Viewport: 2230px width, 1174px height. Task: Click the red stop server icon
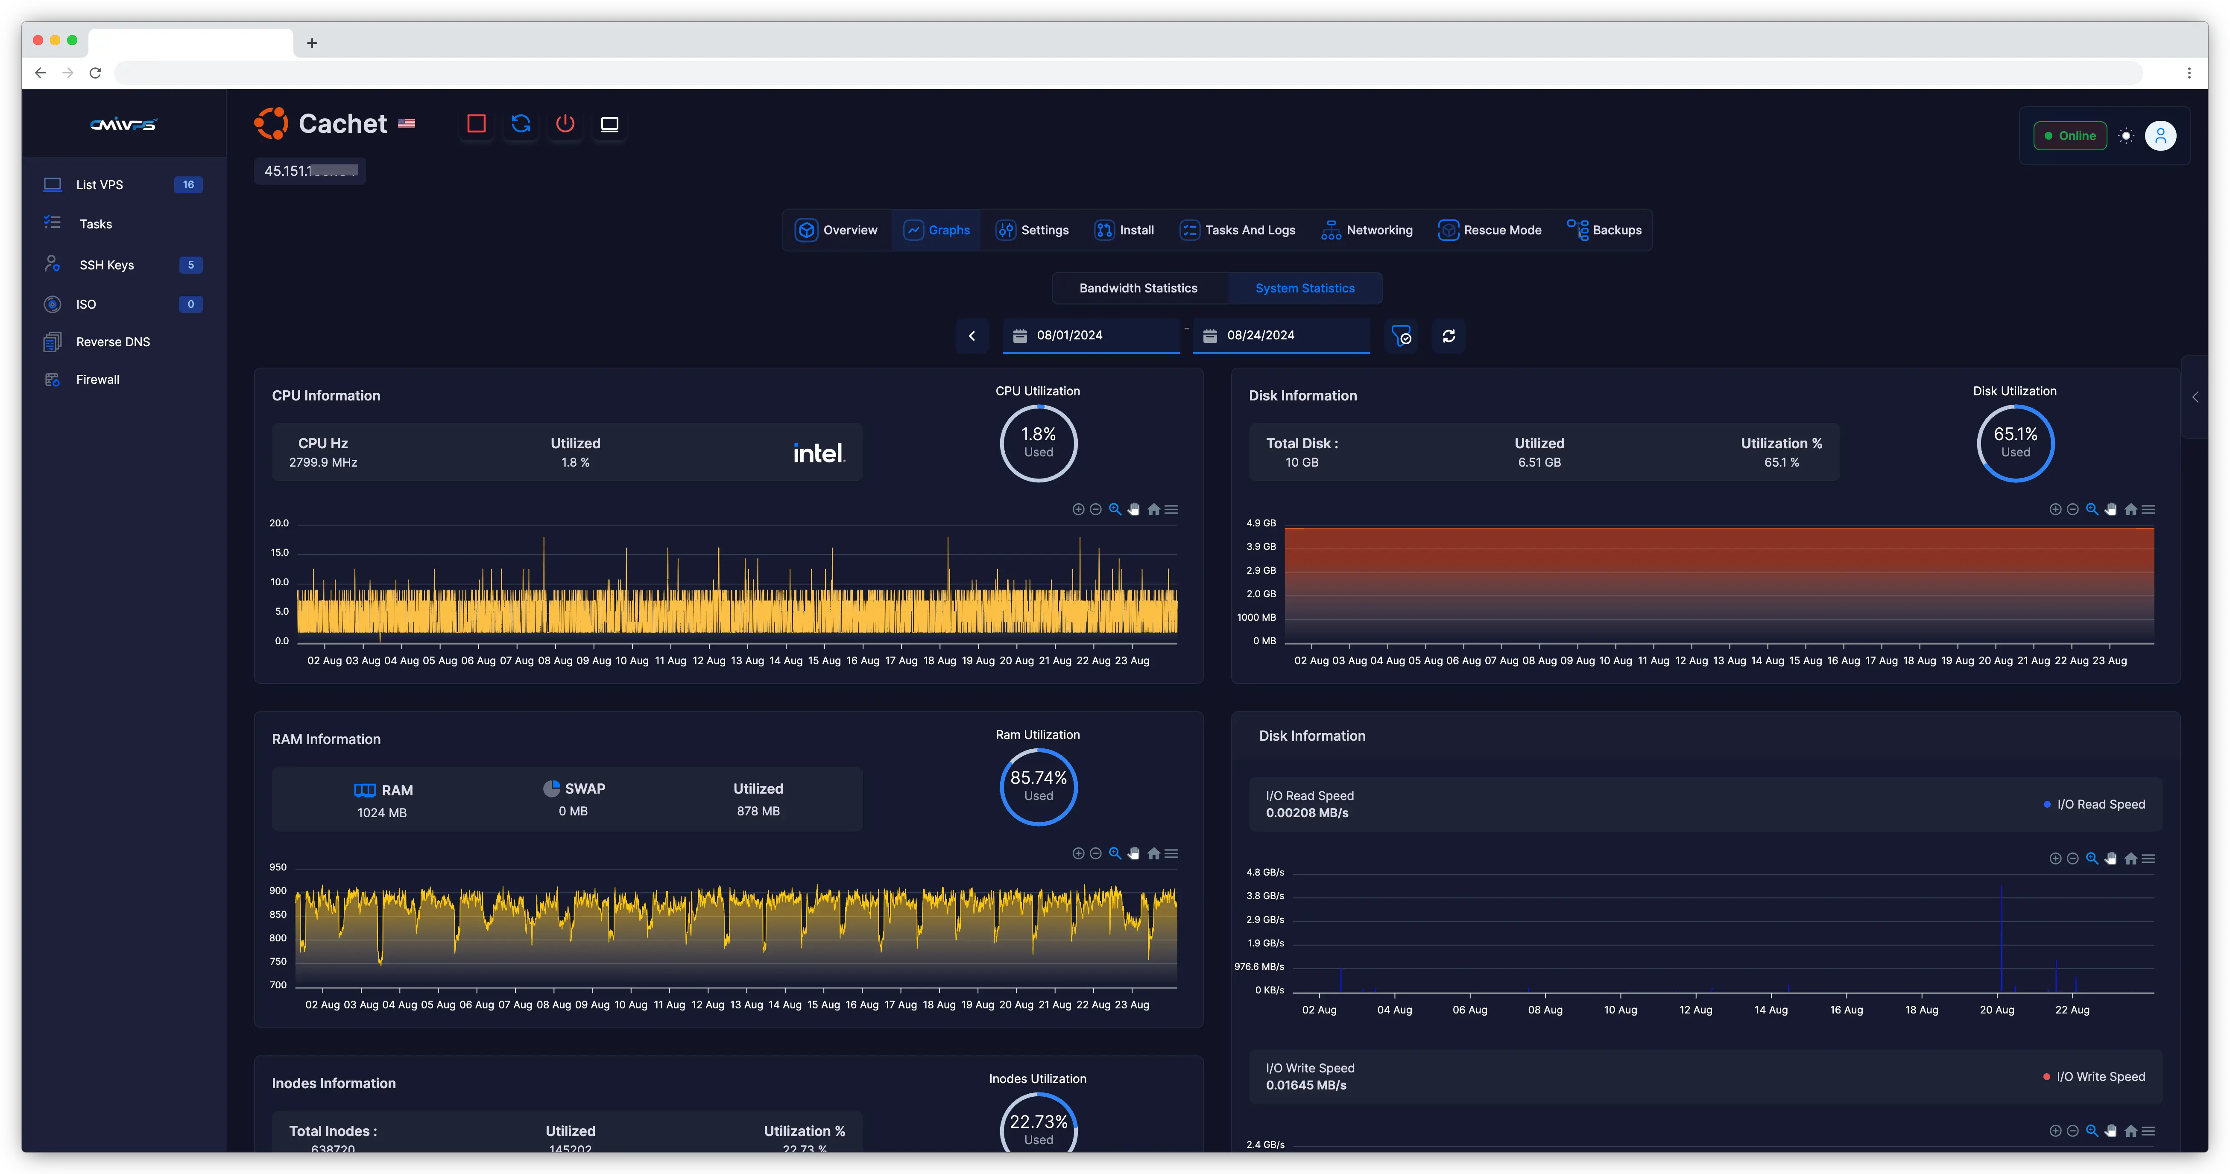475,124
